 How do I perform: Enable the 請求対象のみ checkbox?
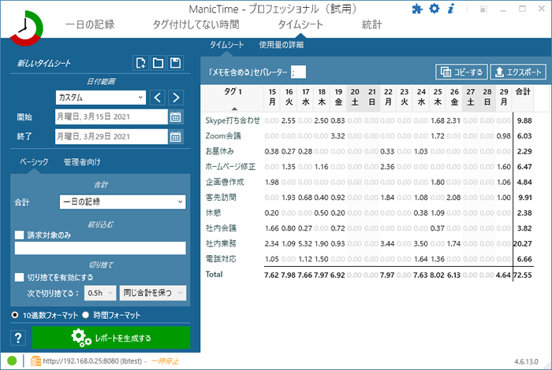click(20, 235)
